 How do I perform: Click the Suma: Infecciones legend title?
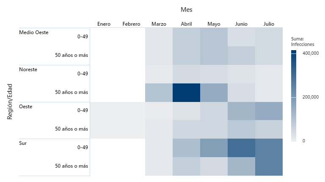click(x=302, y=41)
